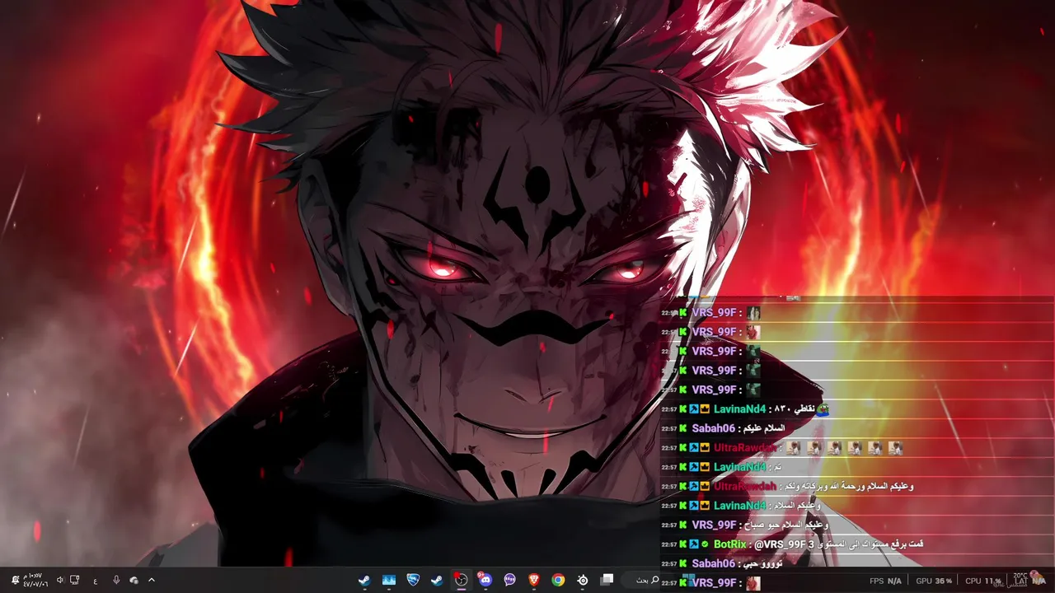Click the frog emote in LavinaNd4's message

coord(822,409)
